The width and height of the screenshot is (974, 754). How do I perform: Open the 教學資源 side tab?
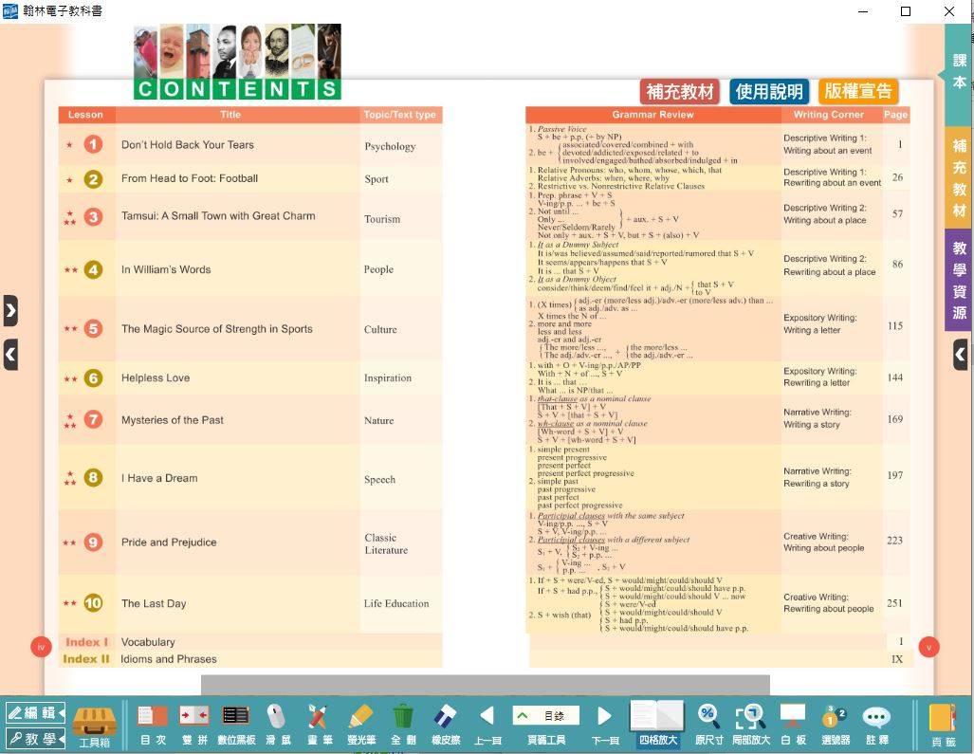(x=960, y=281)
